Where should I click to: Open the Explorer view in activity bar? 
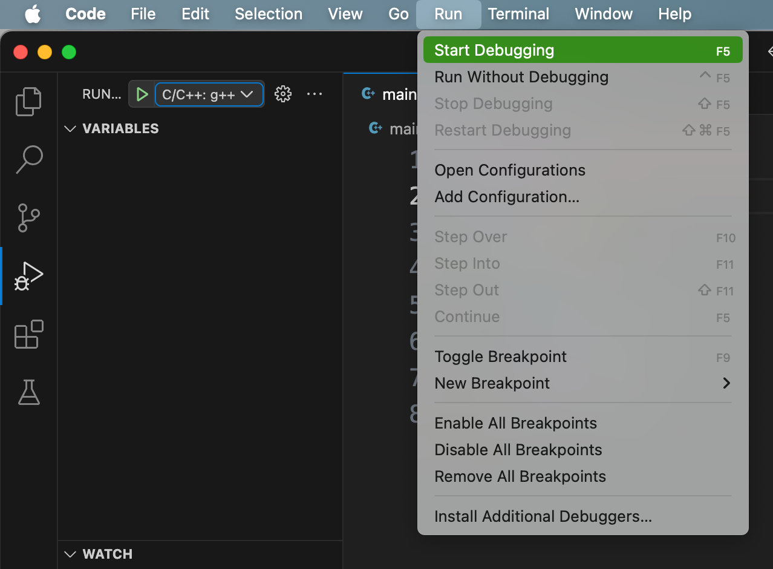tap(28, 101)
